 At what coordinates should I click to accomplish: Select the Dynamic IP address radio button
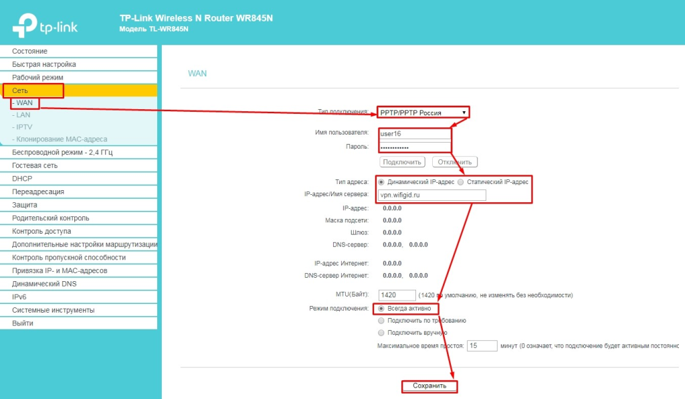click(382, 181)
